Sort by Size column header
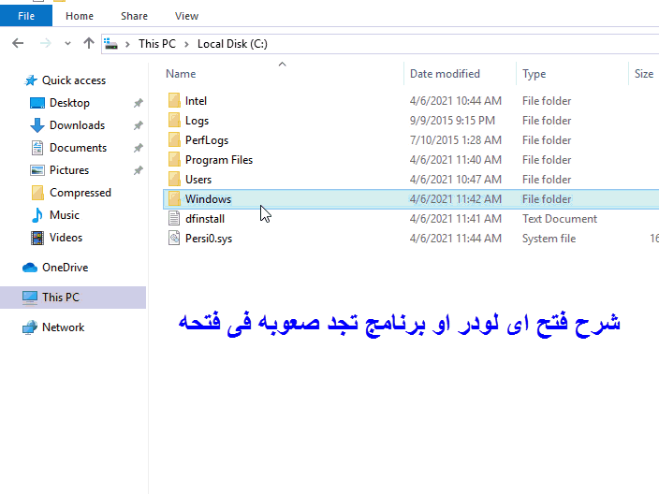Viewport: 659px width, 494px height. tap(643, 74)
